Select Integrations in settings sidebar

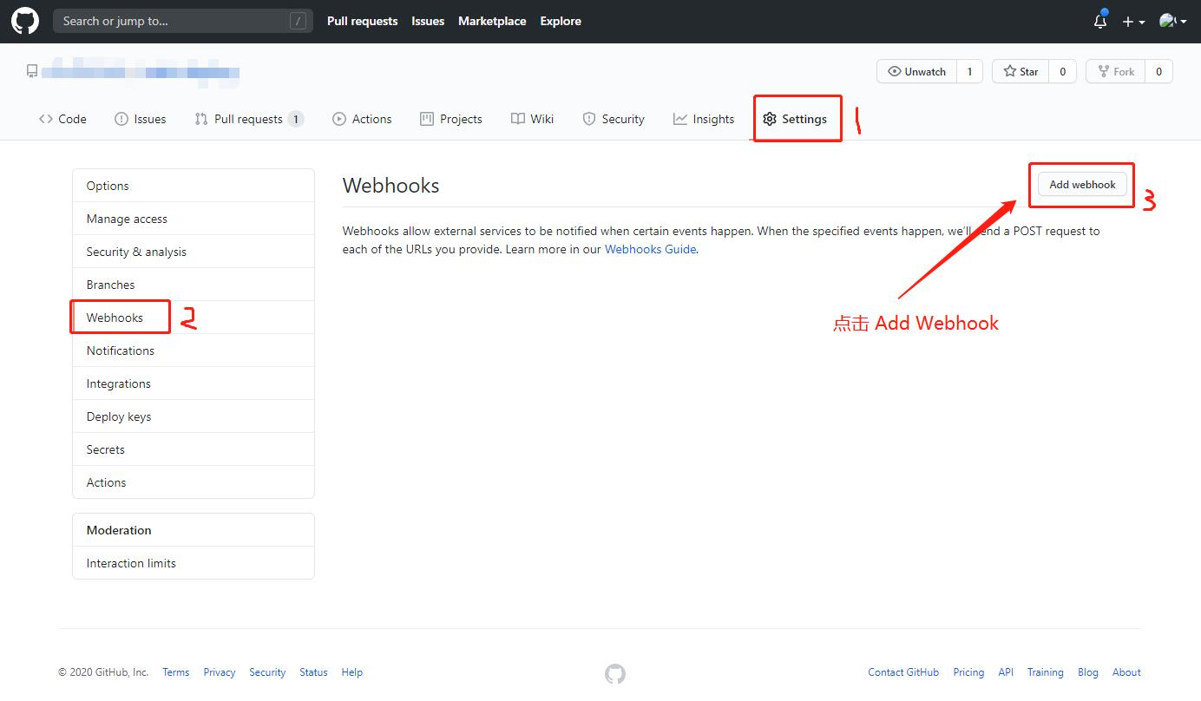[x=194, y=383]
